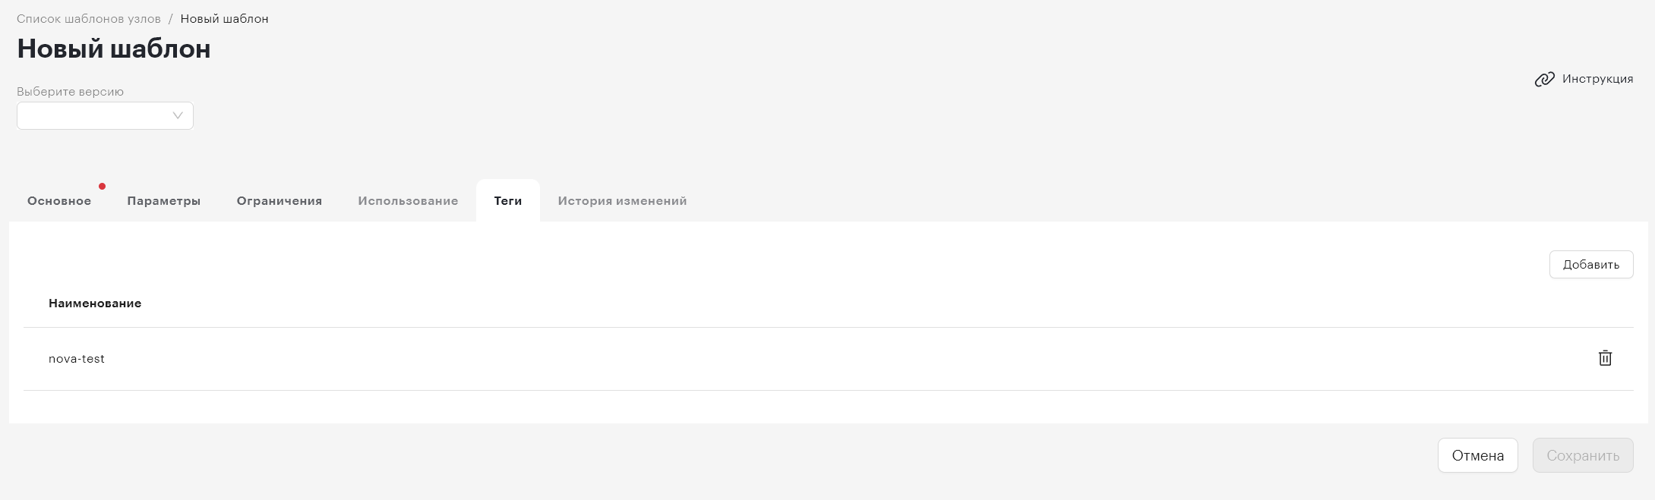
Task: View the История изменений tab
Action: (x=622, y=201)
